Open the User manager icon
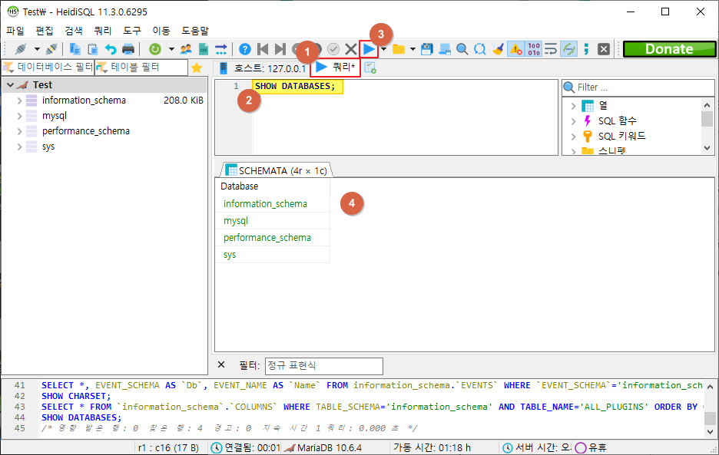 click(186, 49)
